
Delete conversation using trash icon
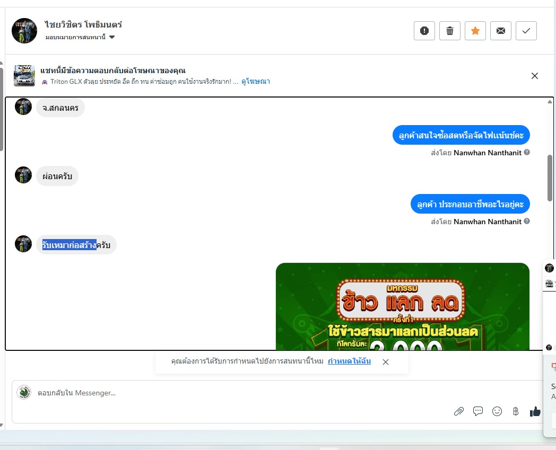(x=449, y=31)
